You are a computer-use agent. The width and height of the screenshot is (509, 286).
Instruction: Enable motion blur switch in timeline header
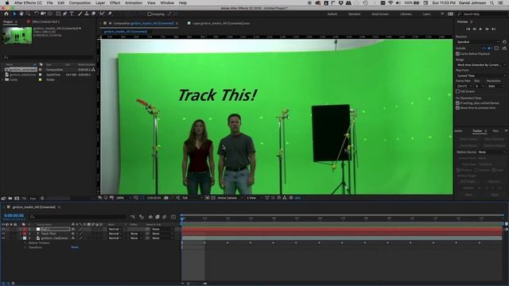point(165,217)
